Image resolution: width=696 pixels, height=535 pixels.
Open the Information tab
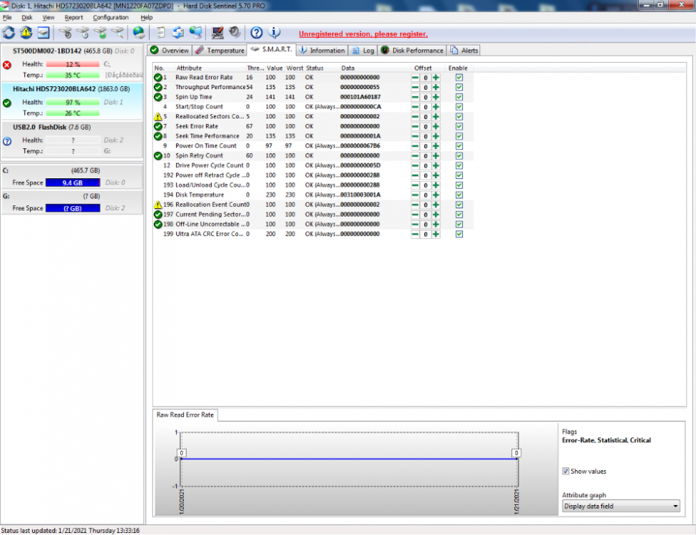point(322,50)
